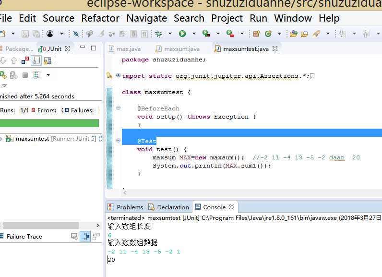This screenshot has height=277, width=382.
Task: Expand the maxsumtest tree node
Action: point(1,139)
